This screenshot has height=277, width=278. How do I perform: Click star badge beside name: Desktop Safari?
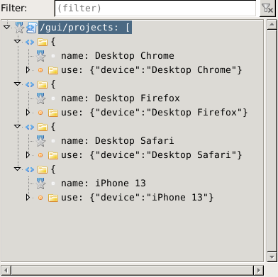40,141
